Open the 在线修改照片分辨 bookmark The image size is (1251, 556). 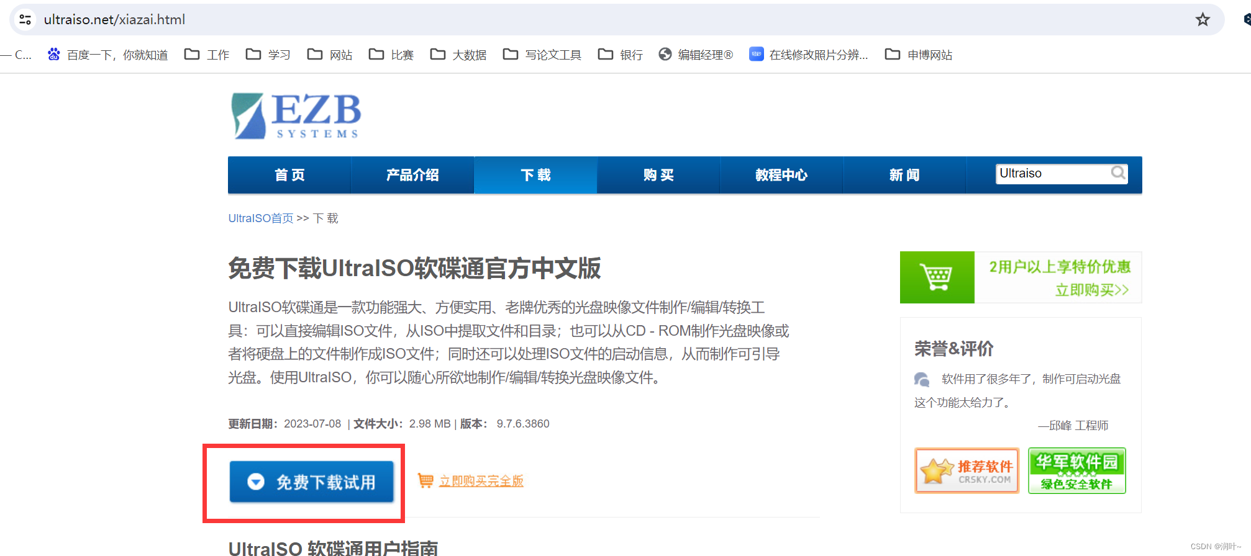809,55
